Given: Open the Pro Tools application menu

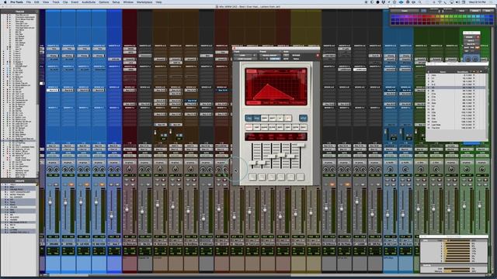Looking at the screenshot, I should 16,2.
